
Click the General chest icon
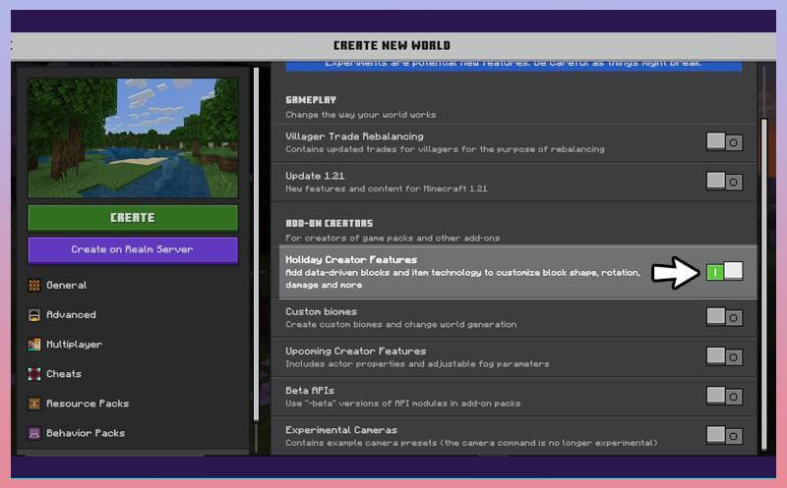coord(33,286)
